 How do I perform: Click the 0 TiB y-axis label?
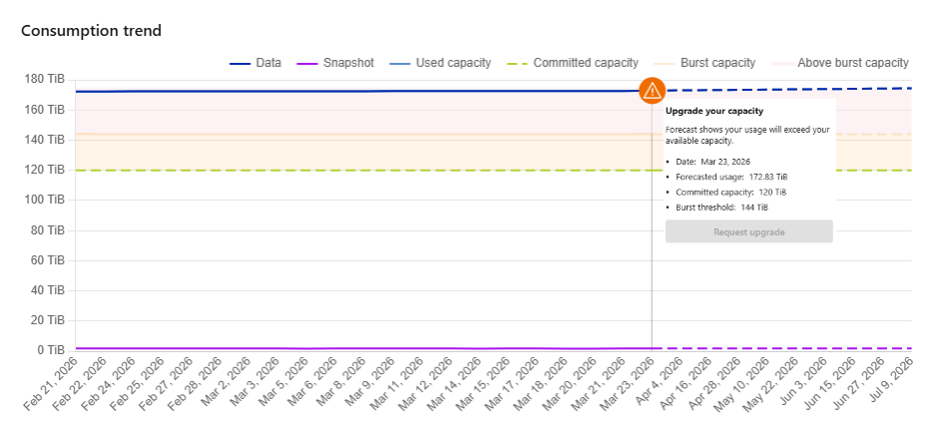pos(49,350)
